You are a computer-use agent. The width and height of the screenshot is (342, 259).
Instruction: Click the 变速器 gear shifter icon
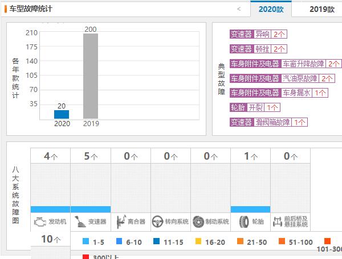[x=80, y=222]
